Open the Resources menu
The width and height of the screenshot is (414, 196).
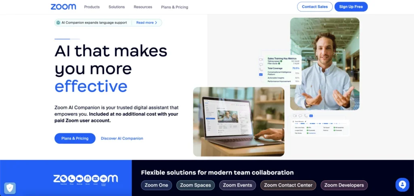143,7
